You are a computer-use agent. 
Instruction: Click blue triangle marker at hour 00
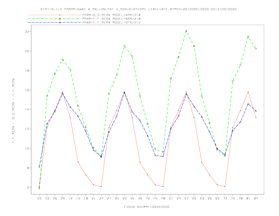point(39,167)
